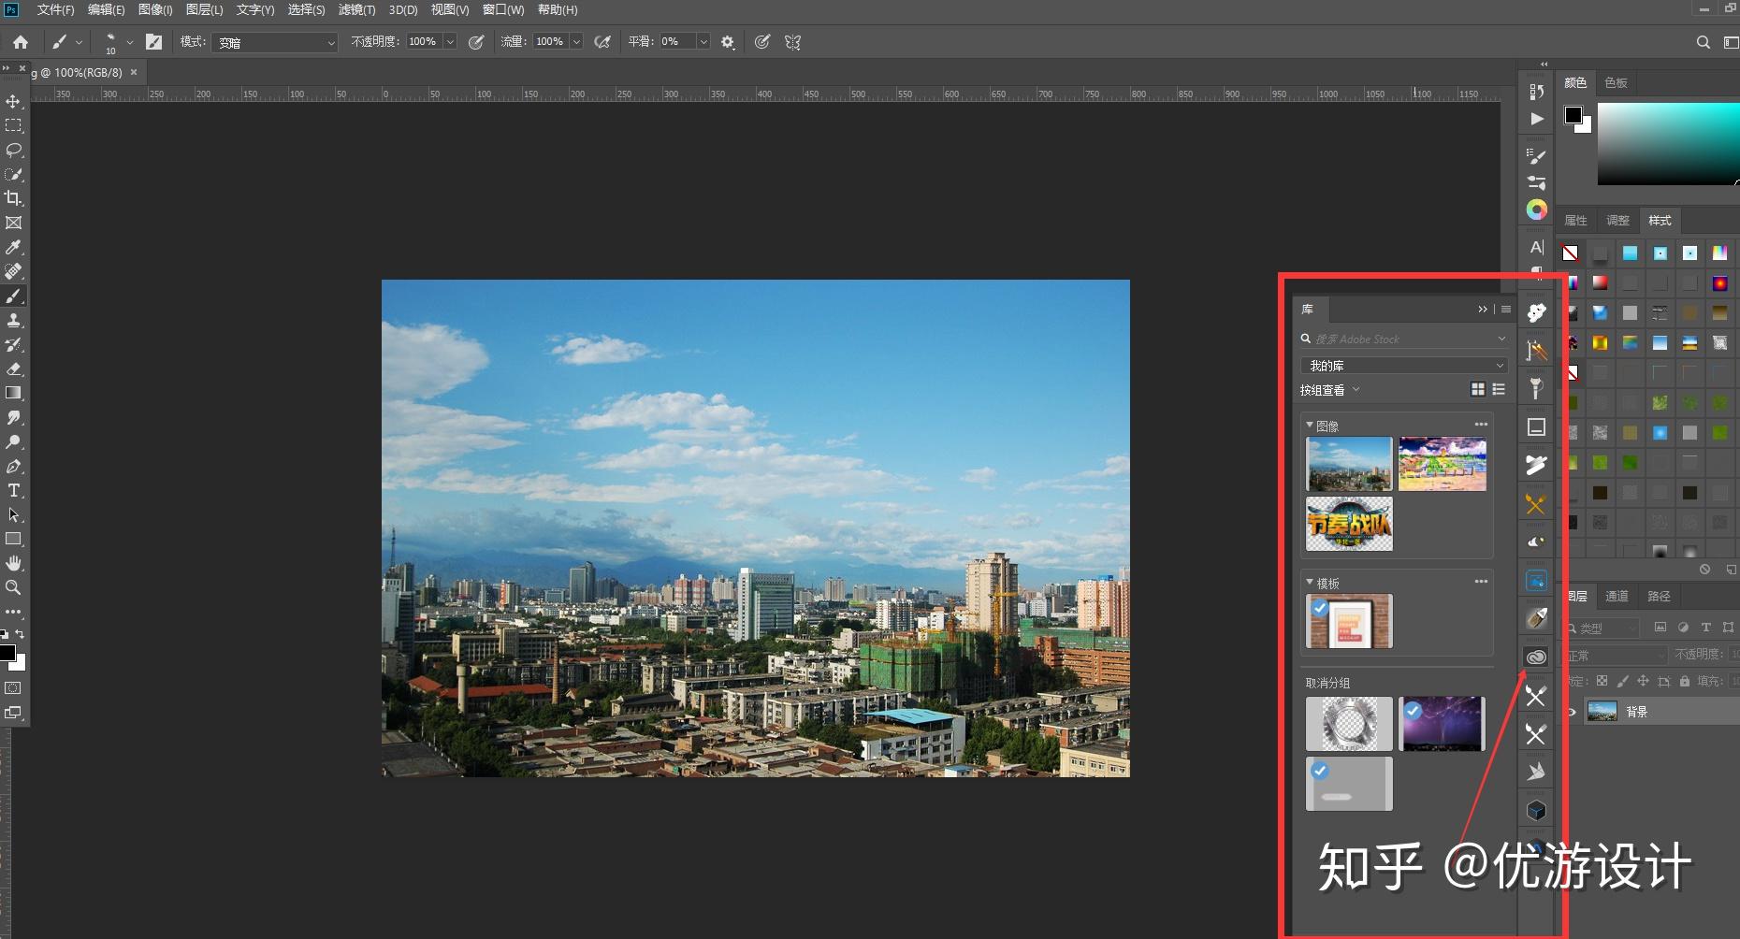Open the 按组查看 view dropdown
The height and width of the screenshot is (939, 1740).
coord(1329,390)
